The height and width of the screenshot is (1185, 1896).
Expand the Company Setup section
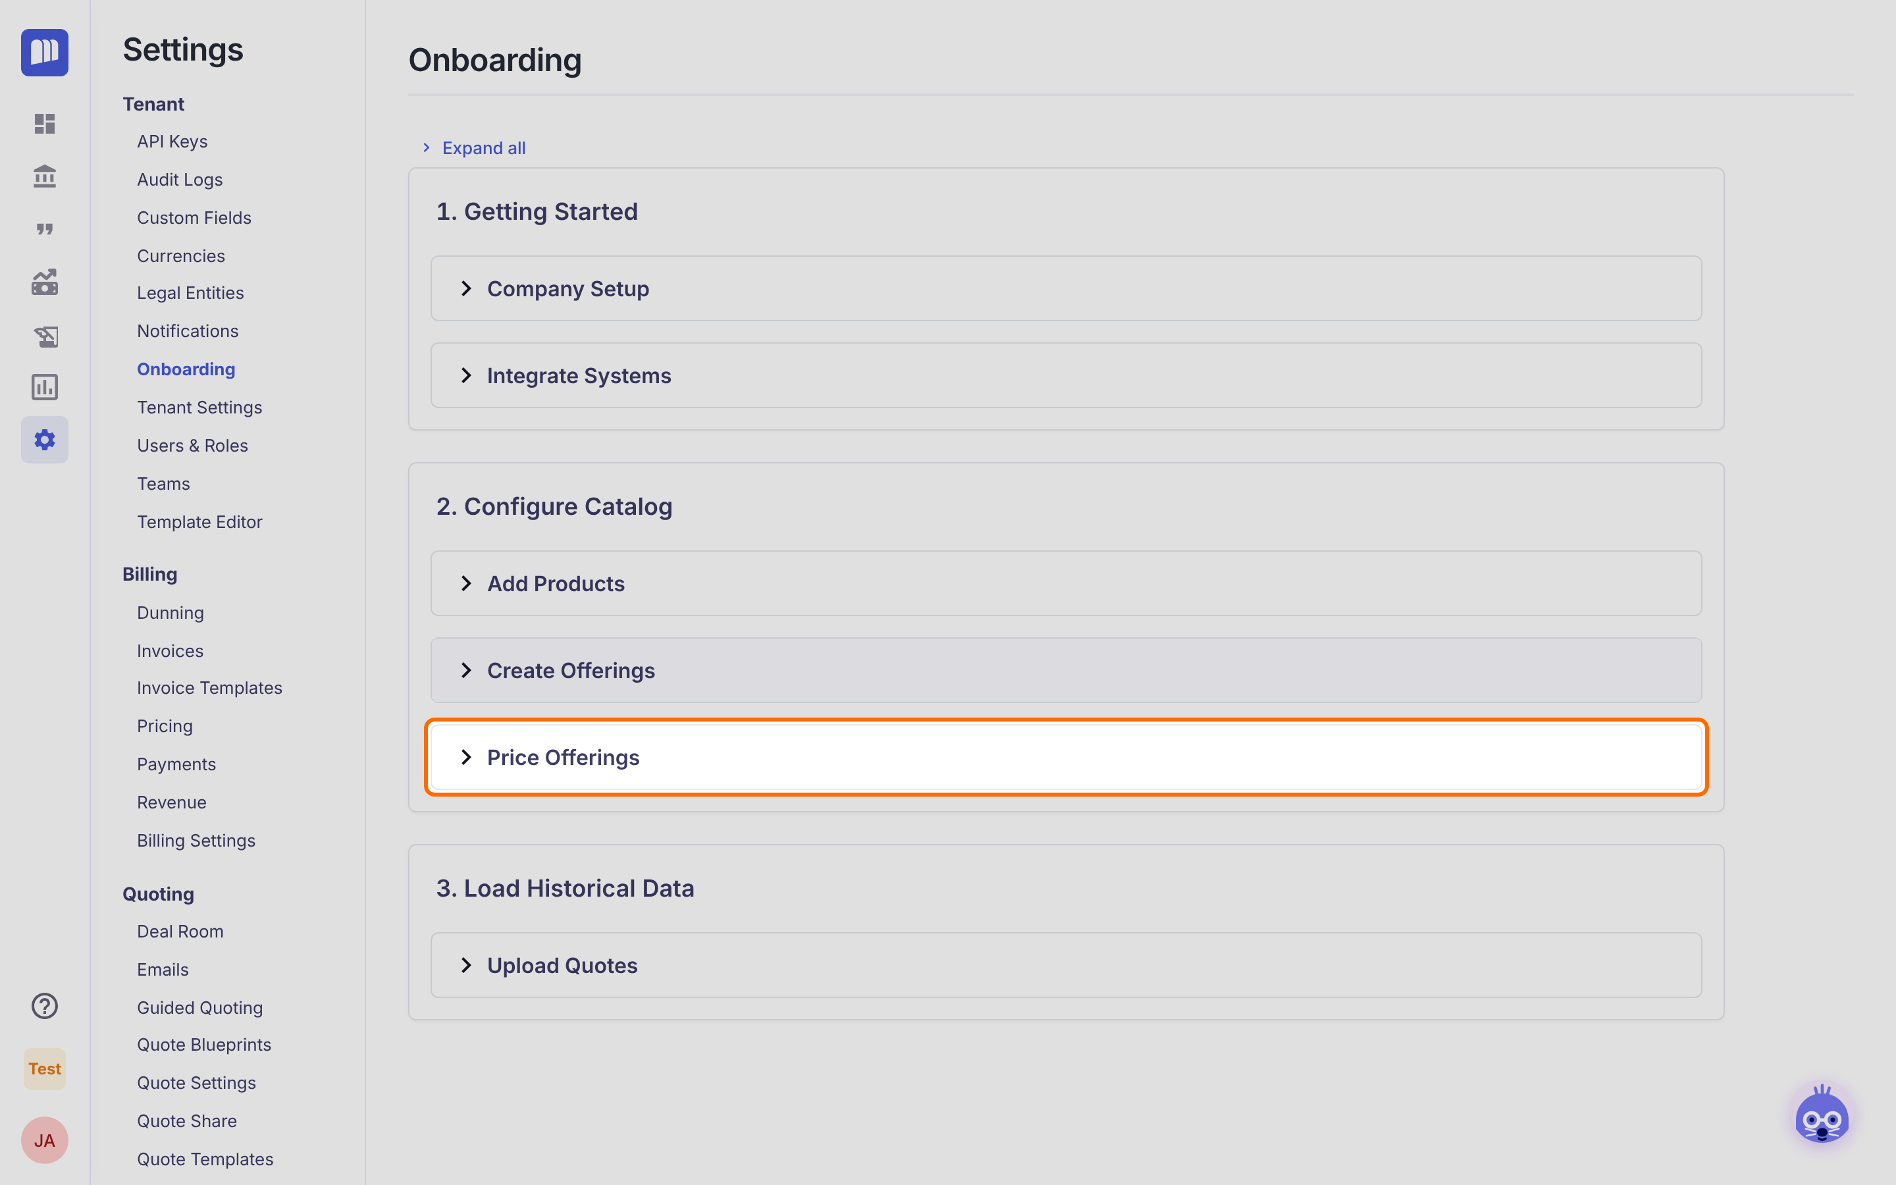click(x=1066, y=288)
